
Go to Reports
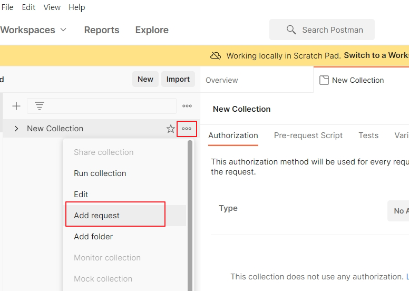click(x=102, y=30)
